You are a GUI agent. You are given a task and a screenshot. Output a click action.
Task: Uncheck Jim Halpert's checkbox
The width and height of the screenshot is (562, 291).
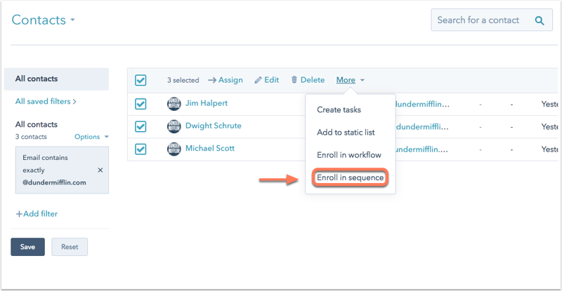tap(140, 104)
